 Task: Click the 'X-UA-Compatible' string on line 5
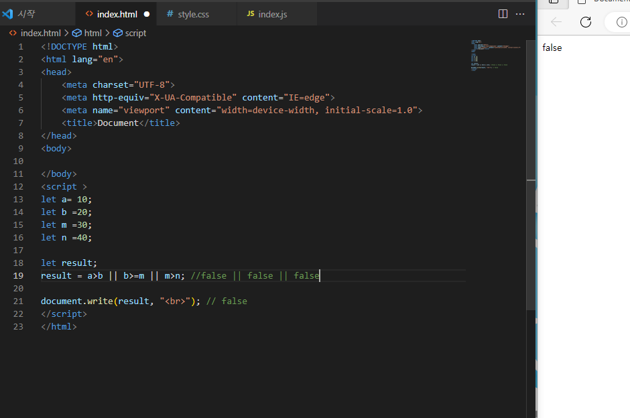click(193, 98)
